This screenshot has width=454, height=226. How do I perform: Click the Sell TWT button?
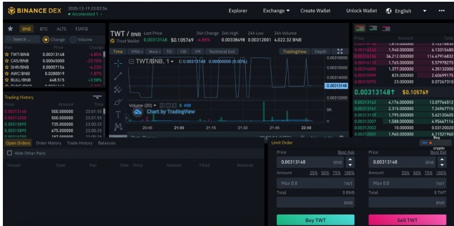point(407,220)
